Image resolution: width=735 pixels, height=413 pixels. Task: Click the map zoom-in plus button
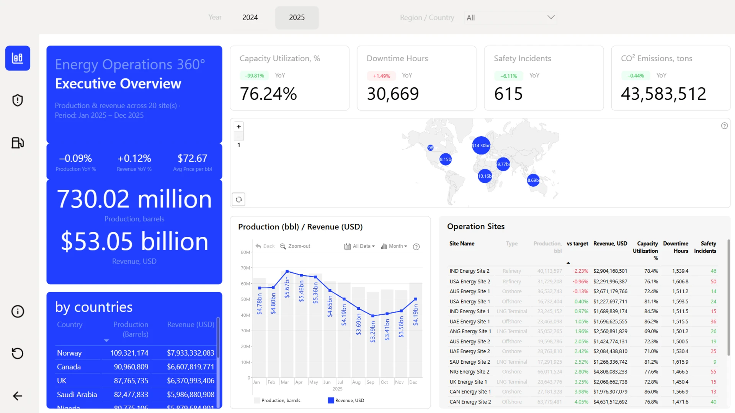238,127
